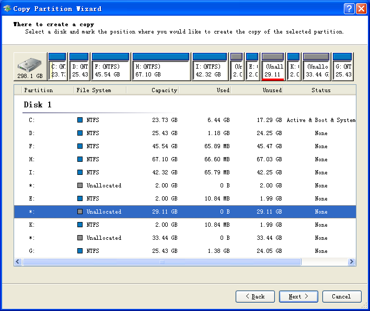Select the C: partition block in disk map
The image size is (370, 311).
pos(57,67)
